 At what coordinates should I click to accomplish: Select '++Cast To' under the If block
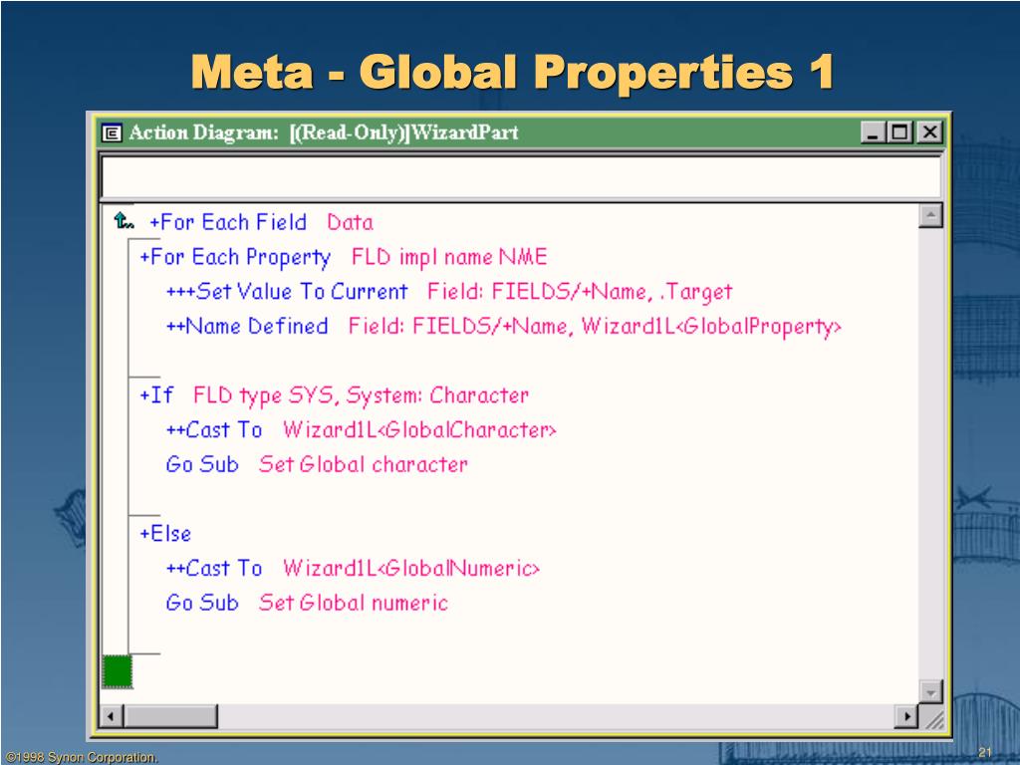pos(214,430)
